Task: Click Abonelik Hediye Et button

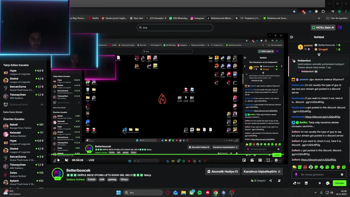Action: [x=223, y=172]
